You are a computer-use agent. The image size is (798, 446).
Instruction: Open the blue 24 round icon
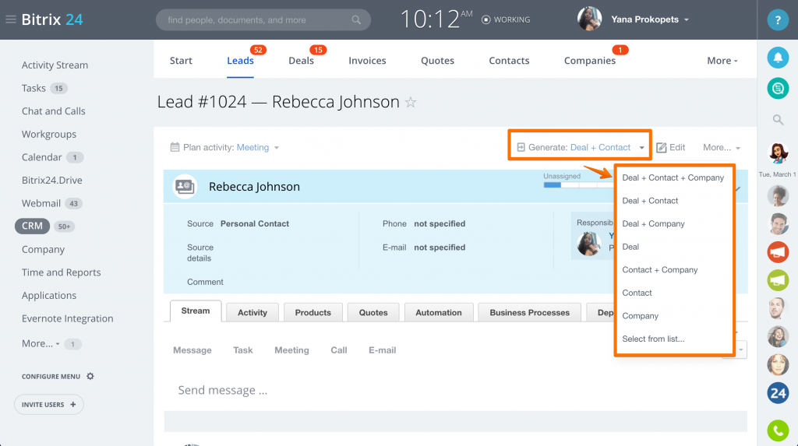tap(778, 392)
